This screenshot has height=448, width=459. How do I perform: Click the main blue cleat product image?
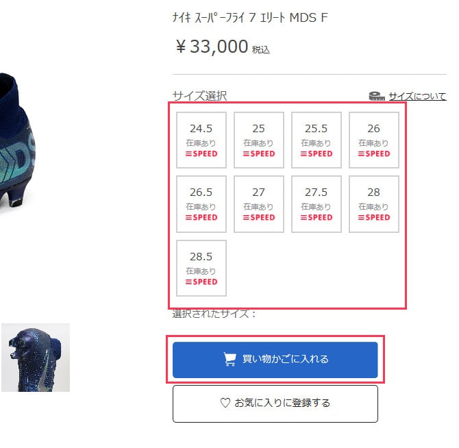point(18,140)
